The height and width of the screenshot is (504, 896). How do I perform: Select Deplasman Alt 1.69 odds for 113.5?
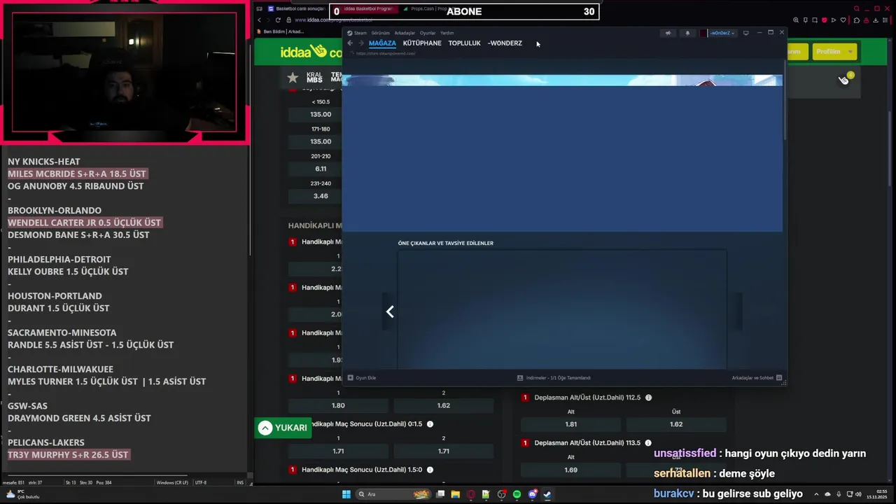[570, 470]
